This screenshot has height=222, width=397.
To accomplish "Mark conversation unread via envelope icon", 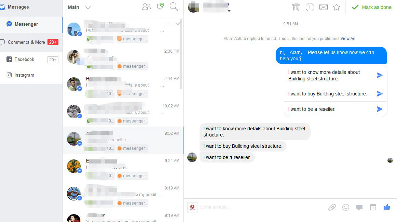I will (323, 7).
